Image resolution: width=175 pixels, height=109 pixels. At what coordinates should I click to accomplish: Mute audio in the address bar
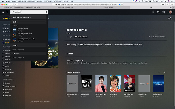120,4
